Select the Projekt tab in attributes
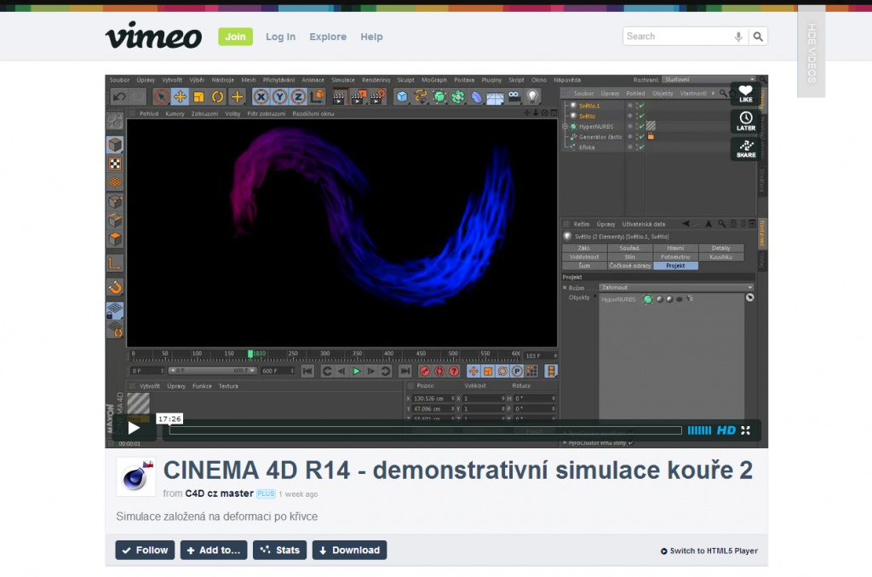872x577 pixels. point(675,266)
